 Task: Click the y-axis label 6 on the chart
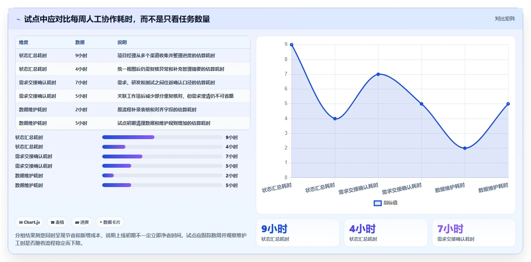tap(286, 89)
